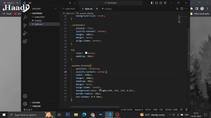Screen dimensions: 211x118
Task: Open the hamburger application menu
Action: point(30,3)
